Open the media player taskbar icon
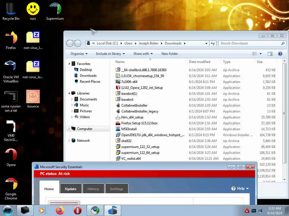Viewport: 289px width, 216px height. click(x=42, y=210)
